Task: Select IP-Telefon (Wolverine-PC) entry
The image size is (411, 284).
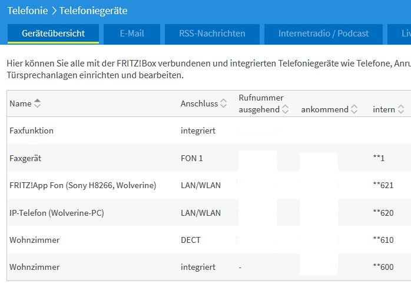Action: (57, 213)
